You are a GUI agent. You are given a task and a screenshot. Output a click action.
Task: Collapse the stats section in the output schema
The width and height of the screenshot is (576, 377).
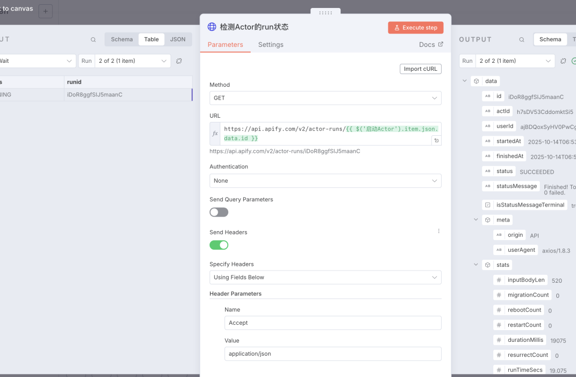point(476,265)
